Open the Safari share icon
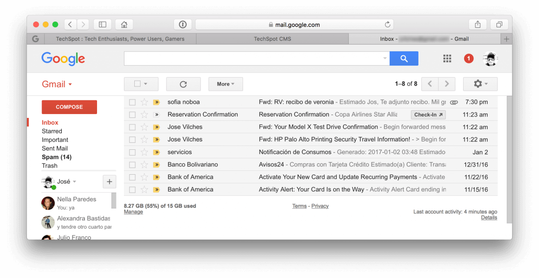539x278 pixels. tap(477, 24)
